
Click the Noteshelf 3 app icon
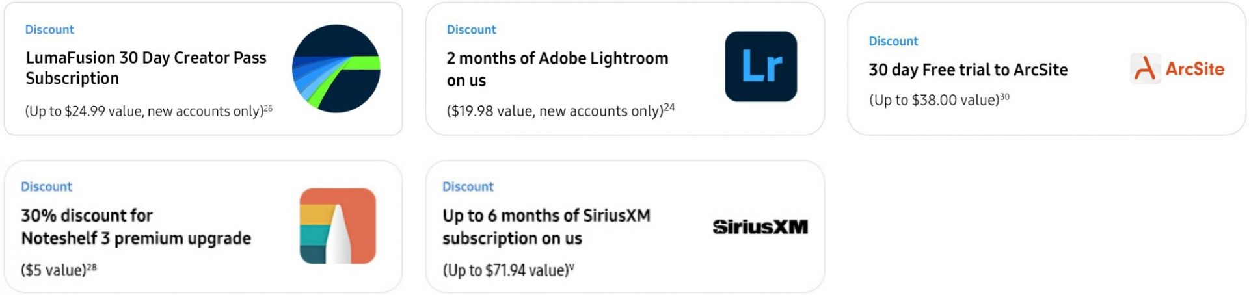coord(338,226)
